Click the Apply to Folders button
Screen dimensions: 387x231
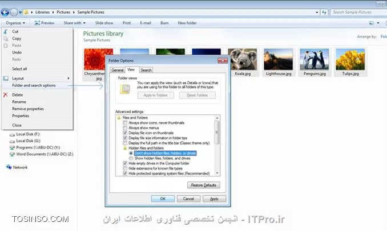155,95
